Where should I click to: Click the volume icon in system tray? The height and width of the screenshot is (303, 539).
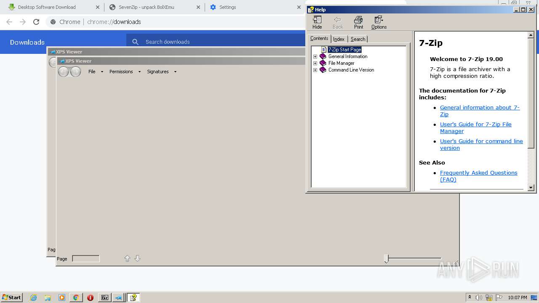479,298
